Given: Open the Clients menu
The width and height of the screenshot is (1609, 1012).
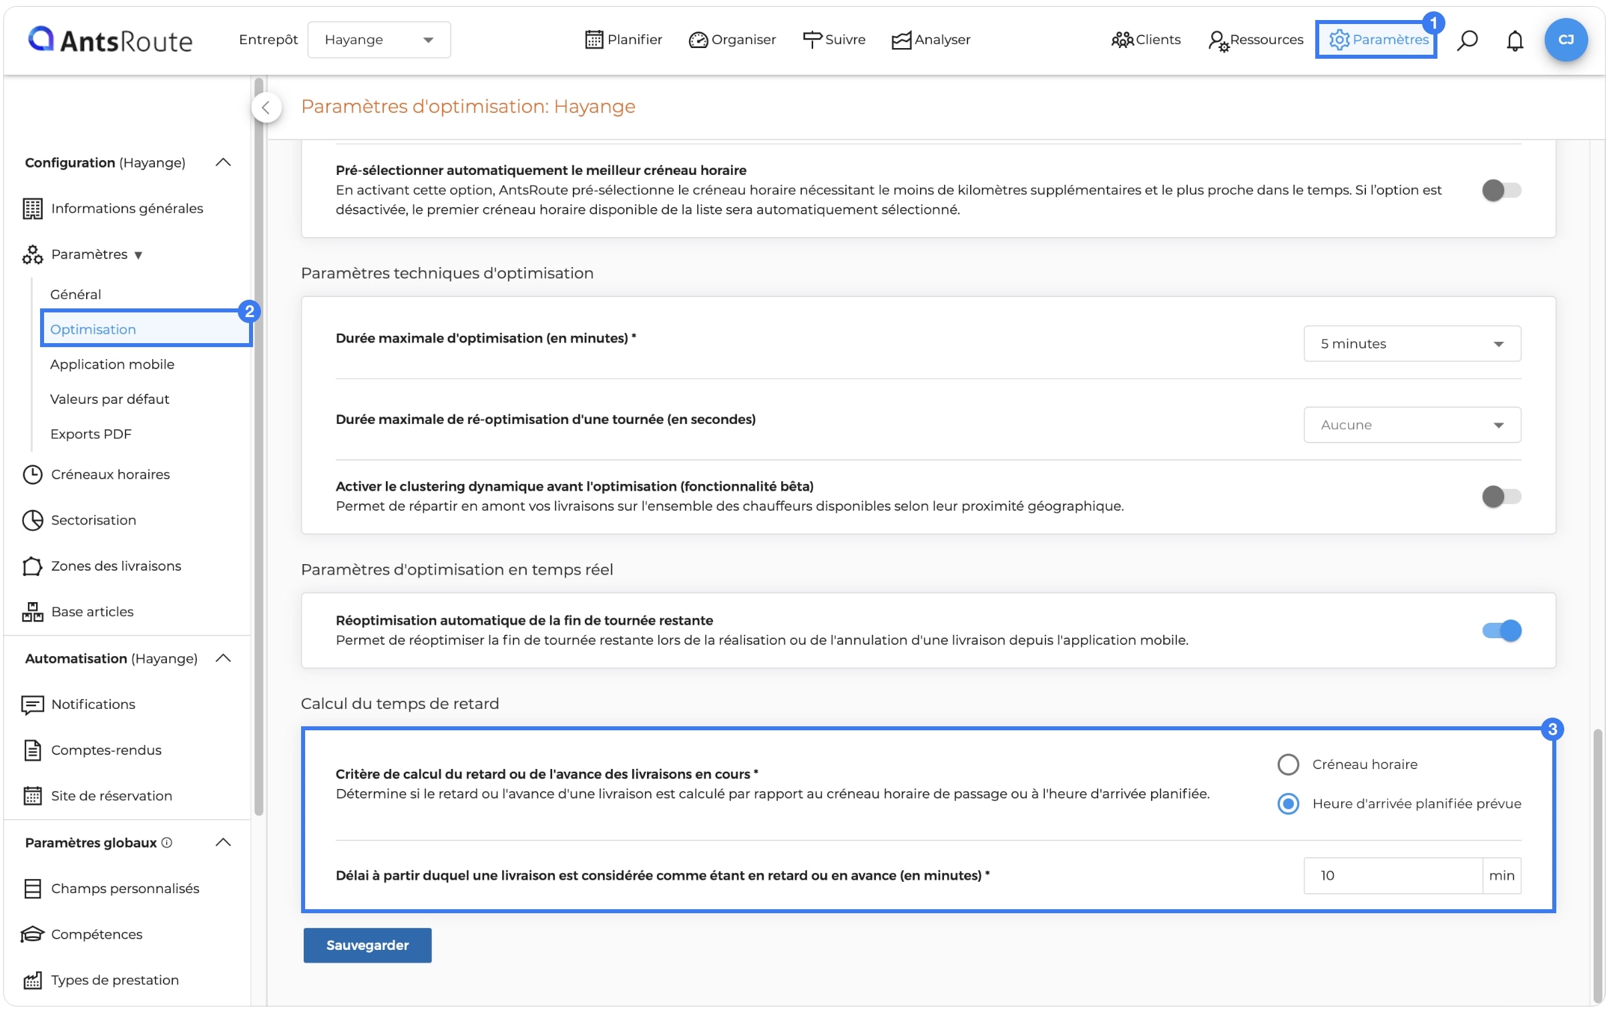Looking at the screenshot, I should click(1145, 40).
